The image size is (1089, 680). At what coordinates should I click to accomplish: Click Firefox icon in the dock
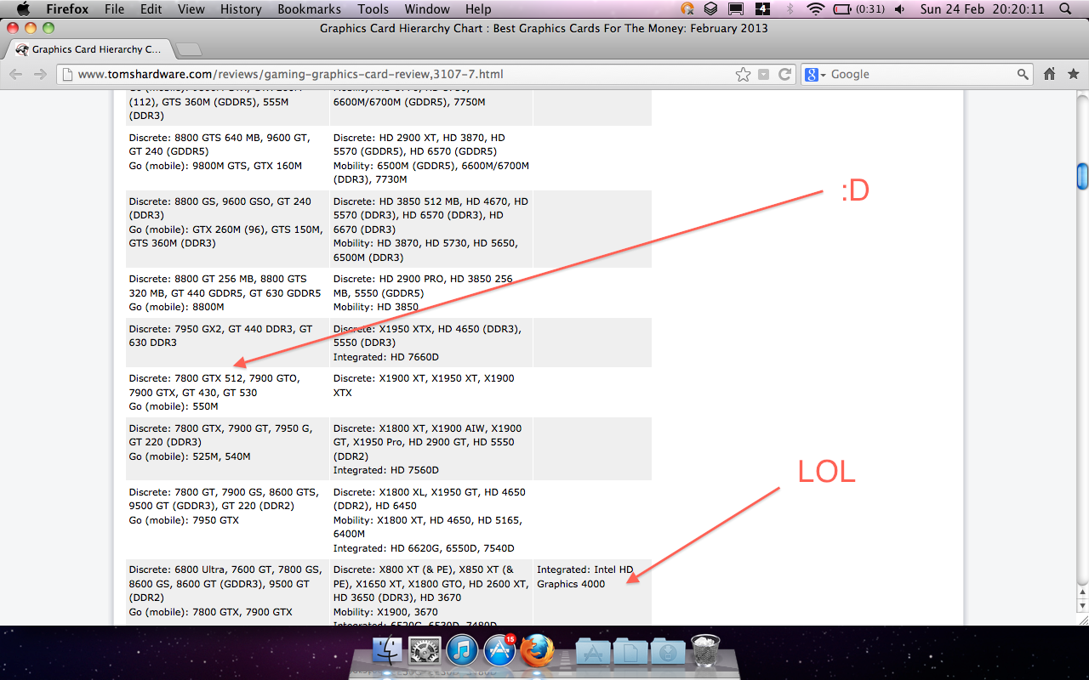(537, 652)
